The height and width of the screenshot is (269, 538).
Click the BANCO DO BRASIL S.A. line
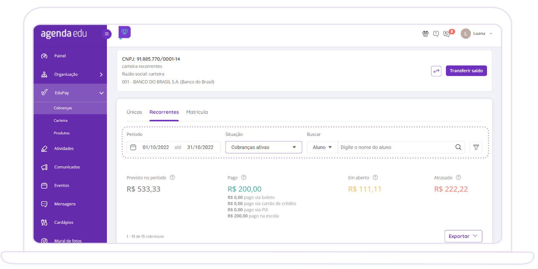tap(168, 82)
